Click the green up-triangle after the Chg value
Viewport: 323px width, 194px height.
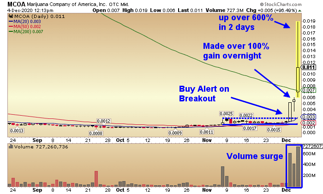(300, 11)
